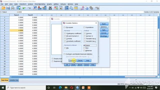Click Help in Crosstabs: Statistics dialog
The height and width of the screenshot is (90, 160).
point(88,60)
